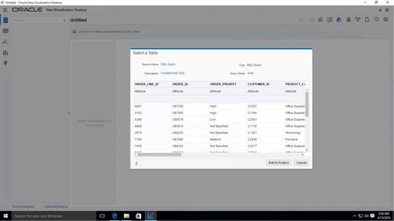394x221 pixels.
Task: Select the bar chart icon in sidebar
Action: pyautogui.click(x=6, y=53)
